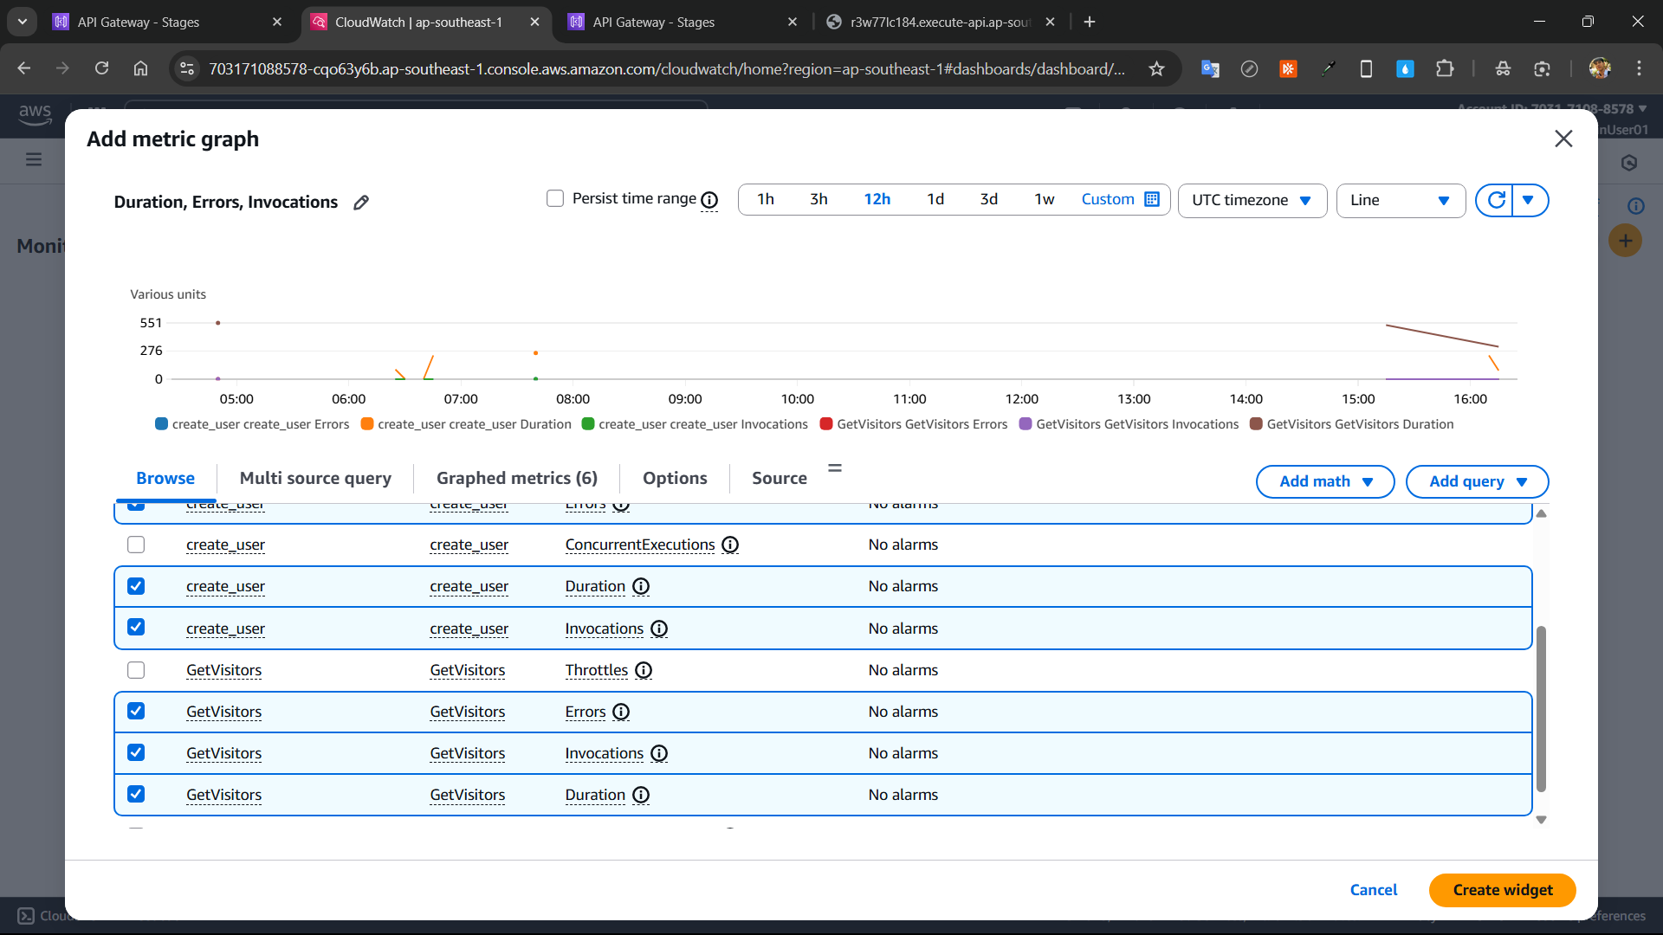Open the Options tab
The width and height of the screenshot is (1663, 935).
tap(675, 478)
